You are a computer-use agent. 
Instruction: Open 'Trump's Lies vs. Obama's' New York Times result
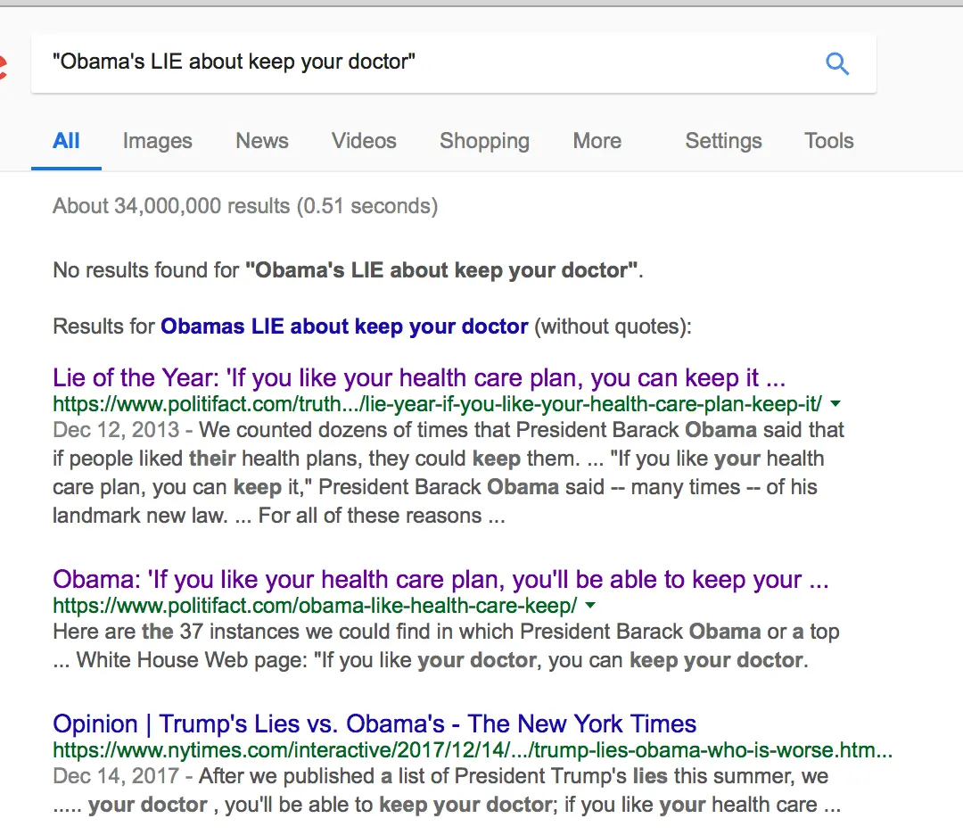pos(374,723)
